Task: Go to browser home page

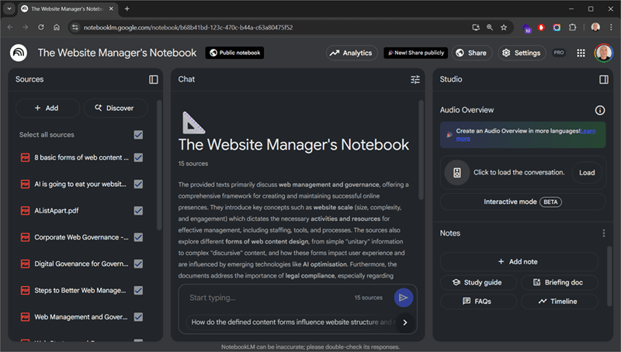Action: (x=57, y=27)
